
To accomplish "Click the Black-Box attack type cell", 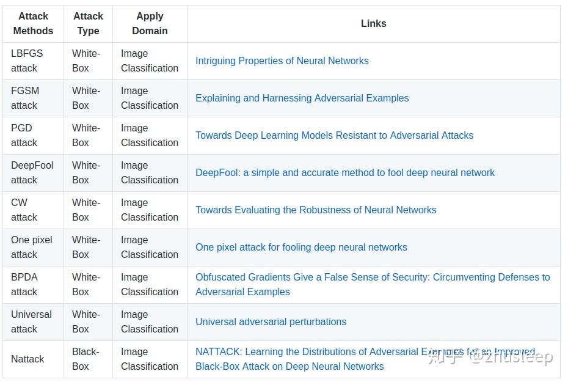I will click(85, 359).
